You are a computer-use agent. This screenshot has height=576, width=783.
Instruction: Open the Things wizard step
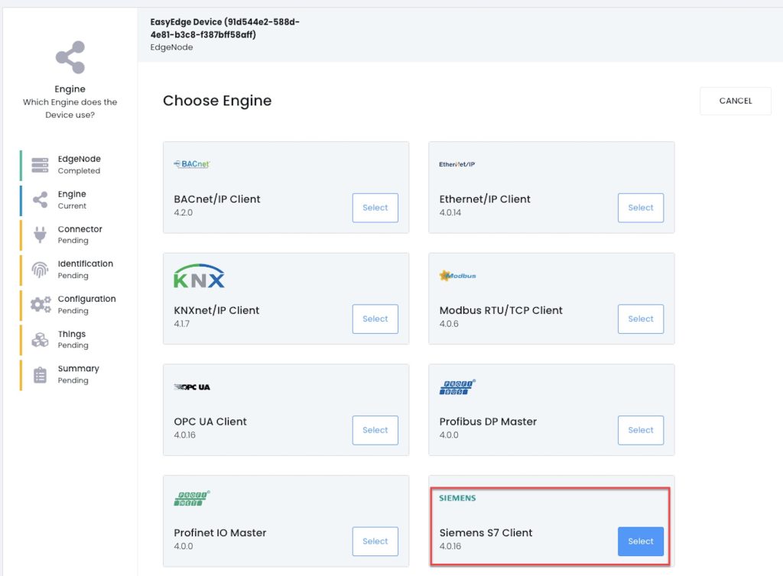(70, 340)
